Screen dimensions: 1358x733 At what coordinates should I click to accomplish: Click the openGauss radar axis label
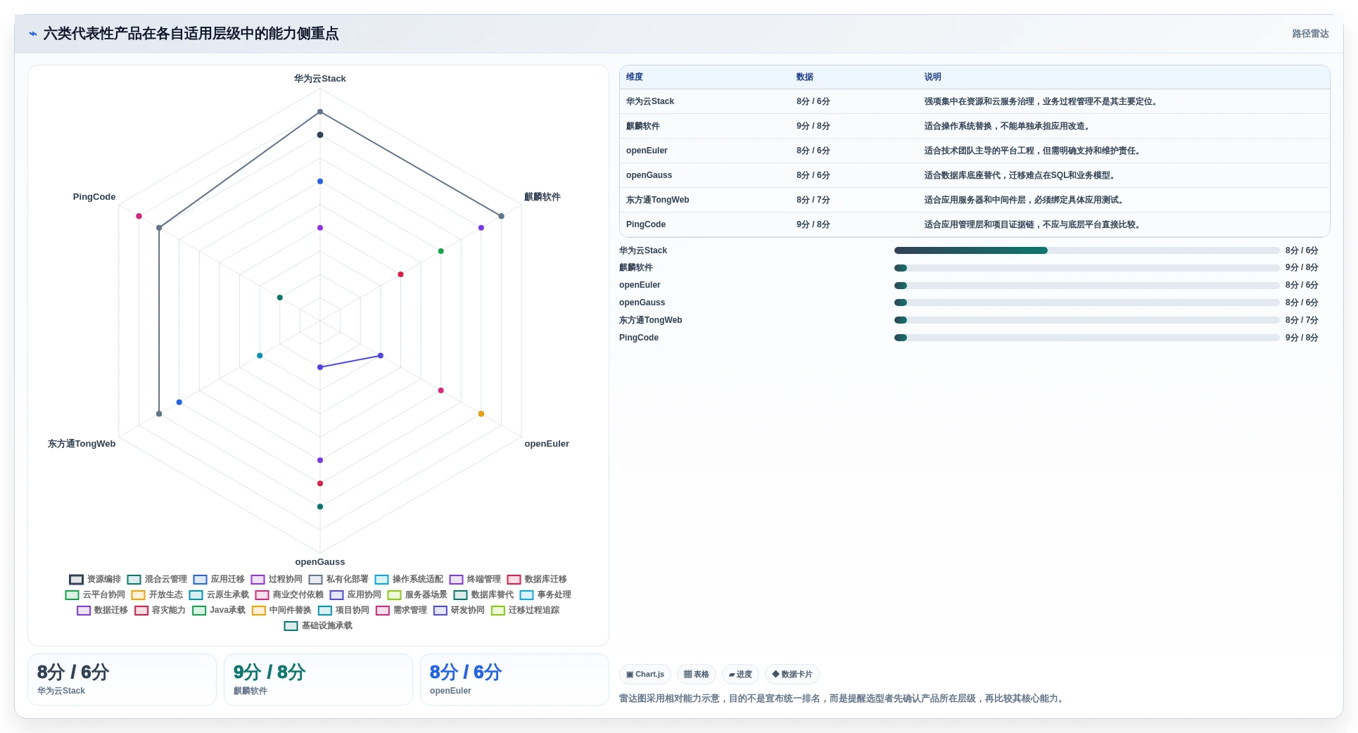coord(320,562)
